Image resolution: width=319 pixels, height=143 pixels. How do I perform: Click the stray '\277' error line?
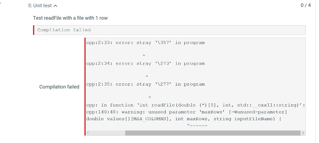pos(145,84)
